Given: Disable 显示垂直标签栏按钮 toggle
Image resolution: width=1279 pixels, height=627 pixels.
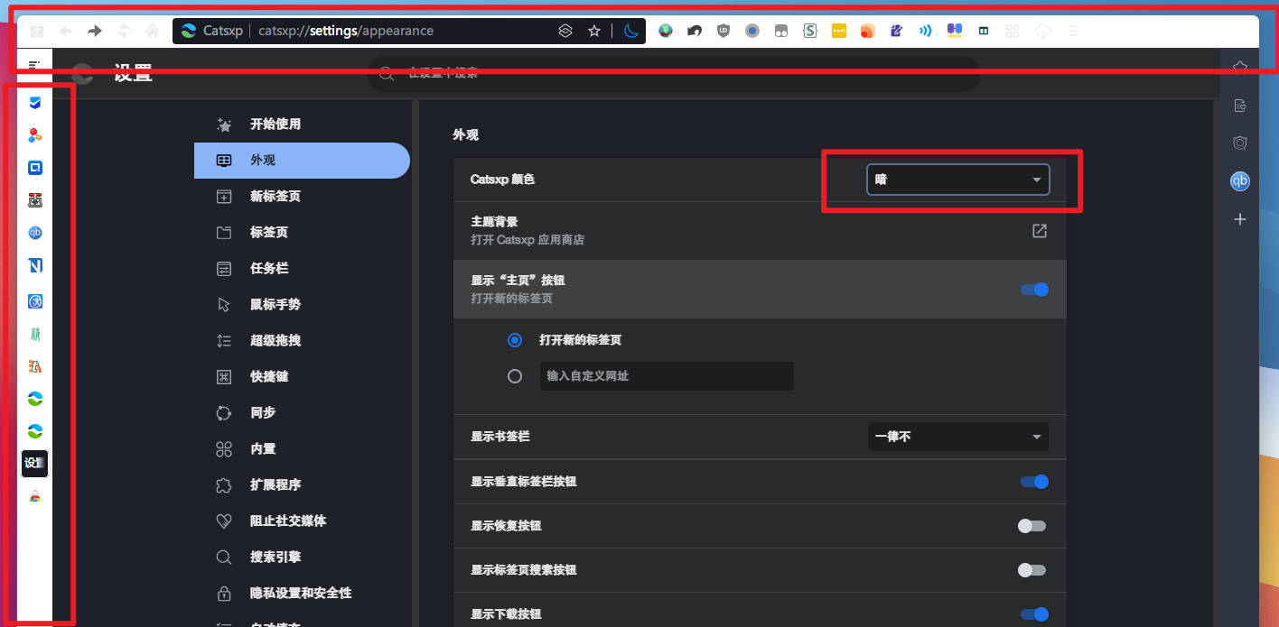Looking at the screenshot, I should point(1034,482).
